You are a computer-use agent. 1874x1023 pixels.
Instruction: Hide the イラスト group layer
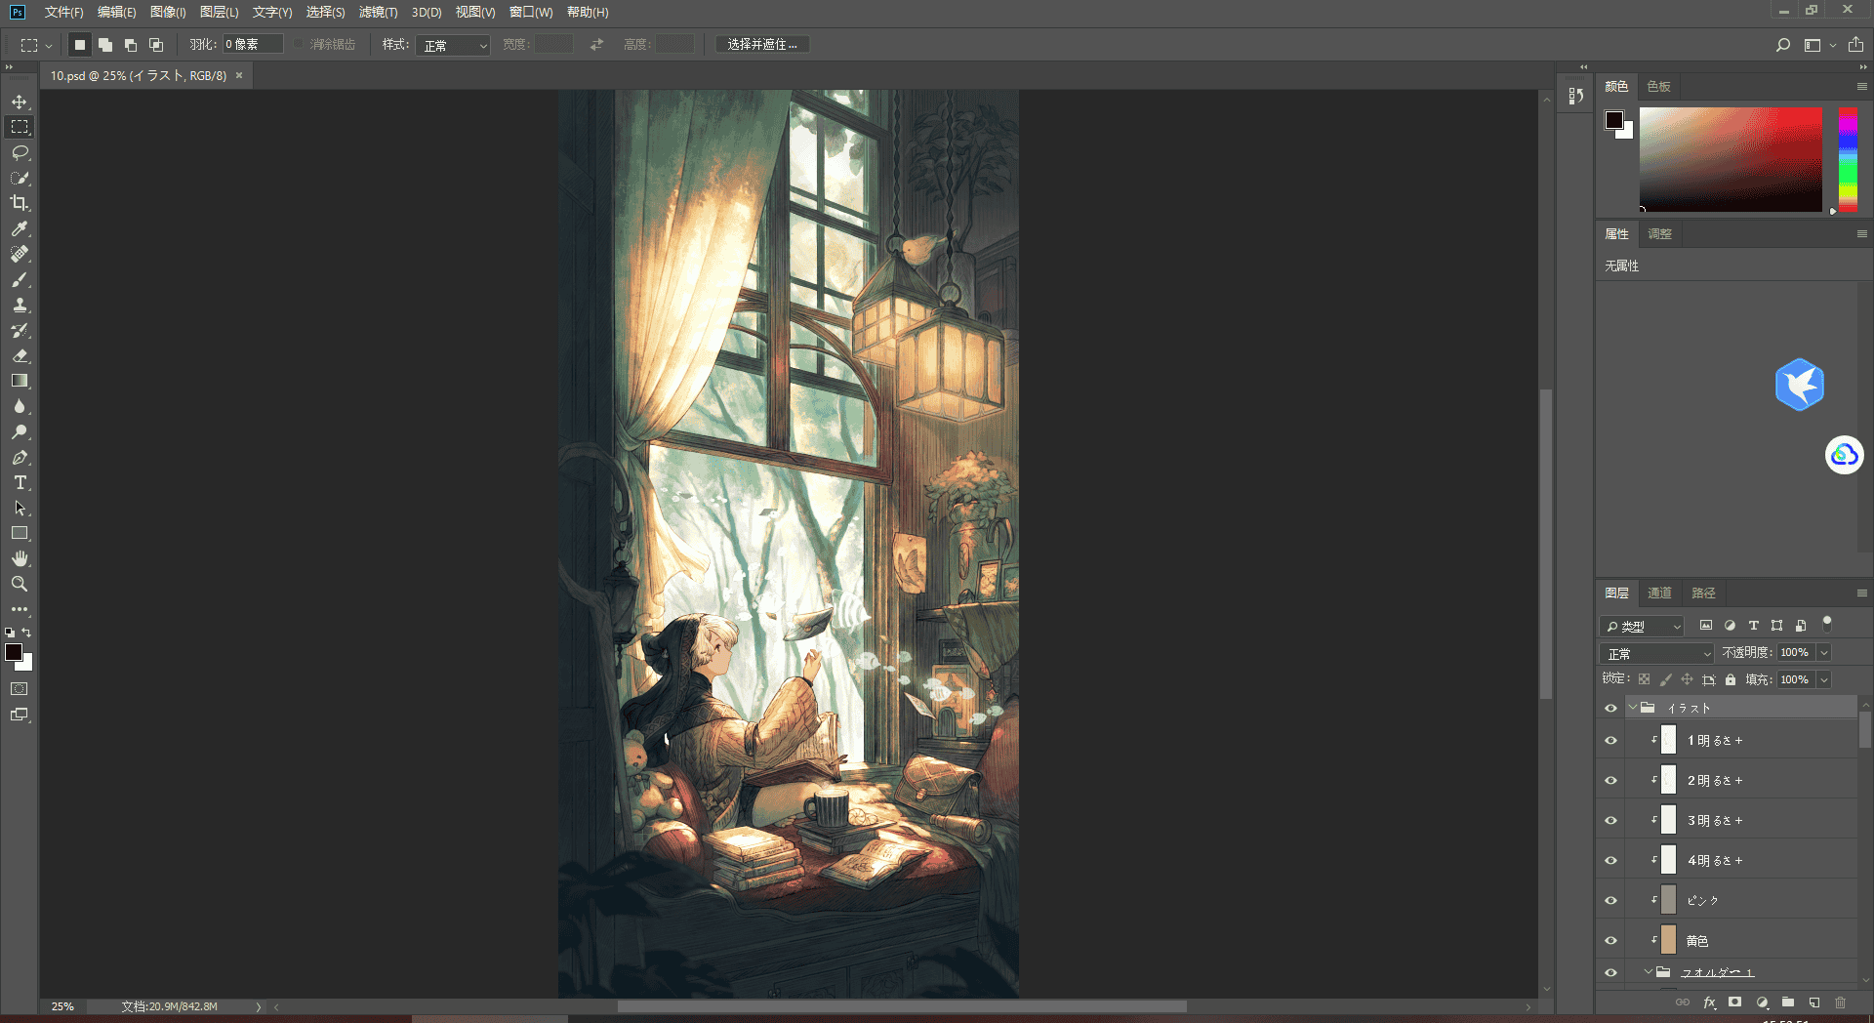point(1610,709)
